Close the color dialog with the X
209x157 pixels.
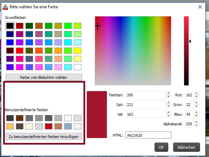coord(200,7)
